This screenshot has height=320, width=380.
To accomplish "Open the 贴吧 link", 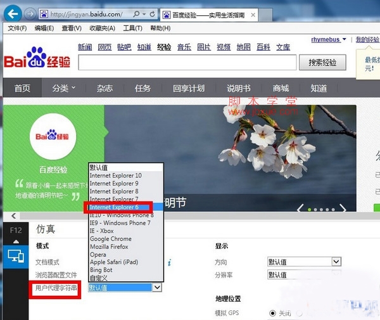I will pos(124,47).
